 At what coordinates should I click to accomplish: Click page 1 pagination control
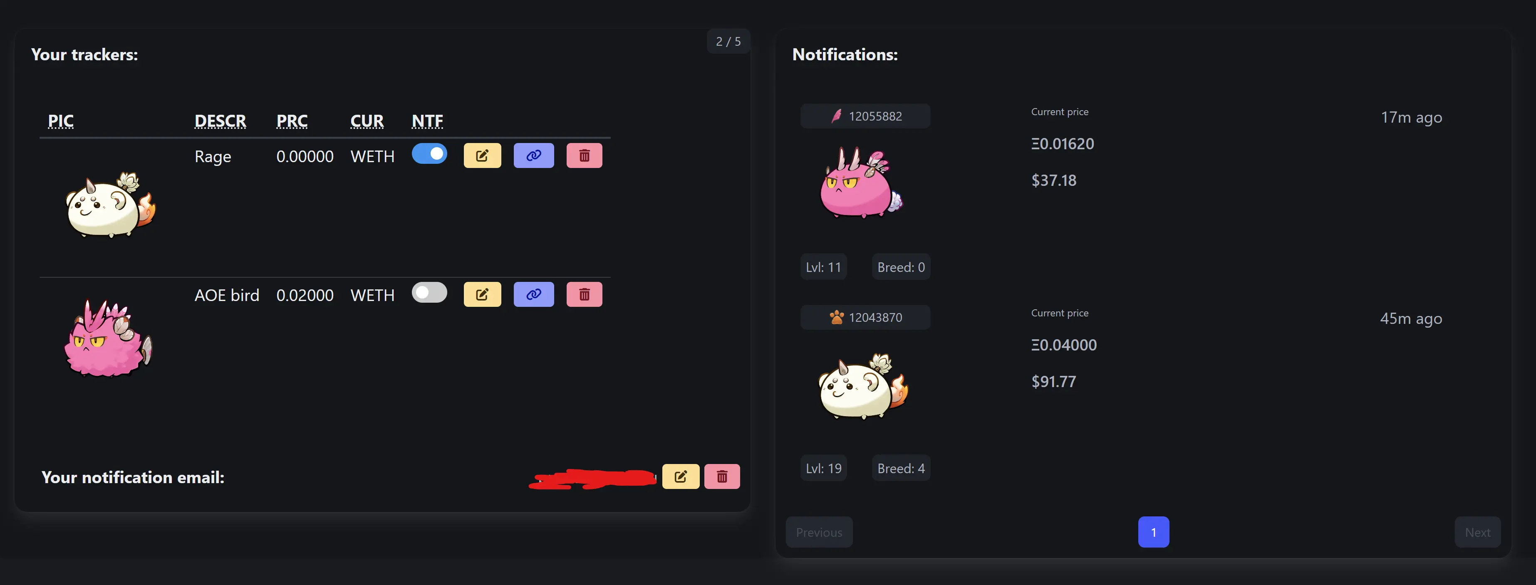[x=1154, y=532]
